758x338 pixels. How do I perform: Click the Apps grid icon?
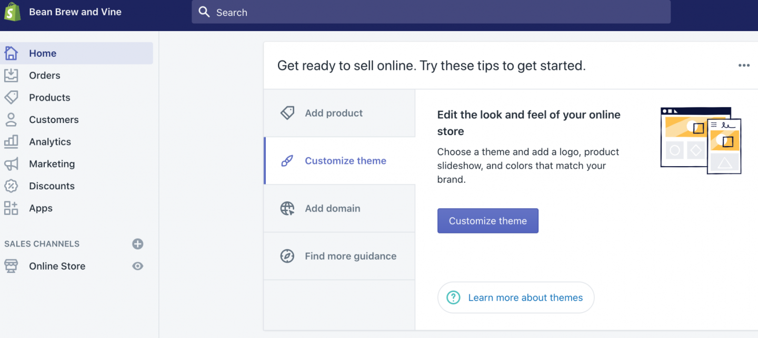11,208
